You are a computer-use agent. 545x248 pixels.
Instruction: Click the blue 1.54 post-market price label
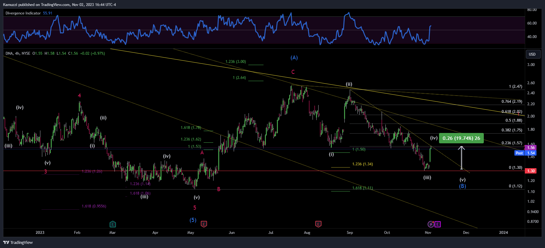tap(531, 153)
